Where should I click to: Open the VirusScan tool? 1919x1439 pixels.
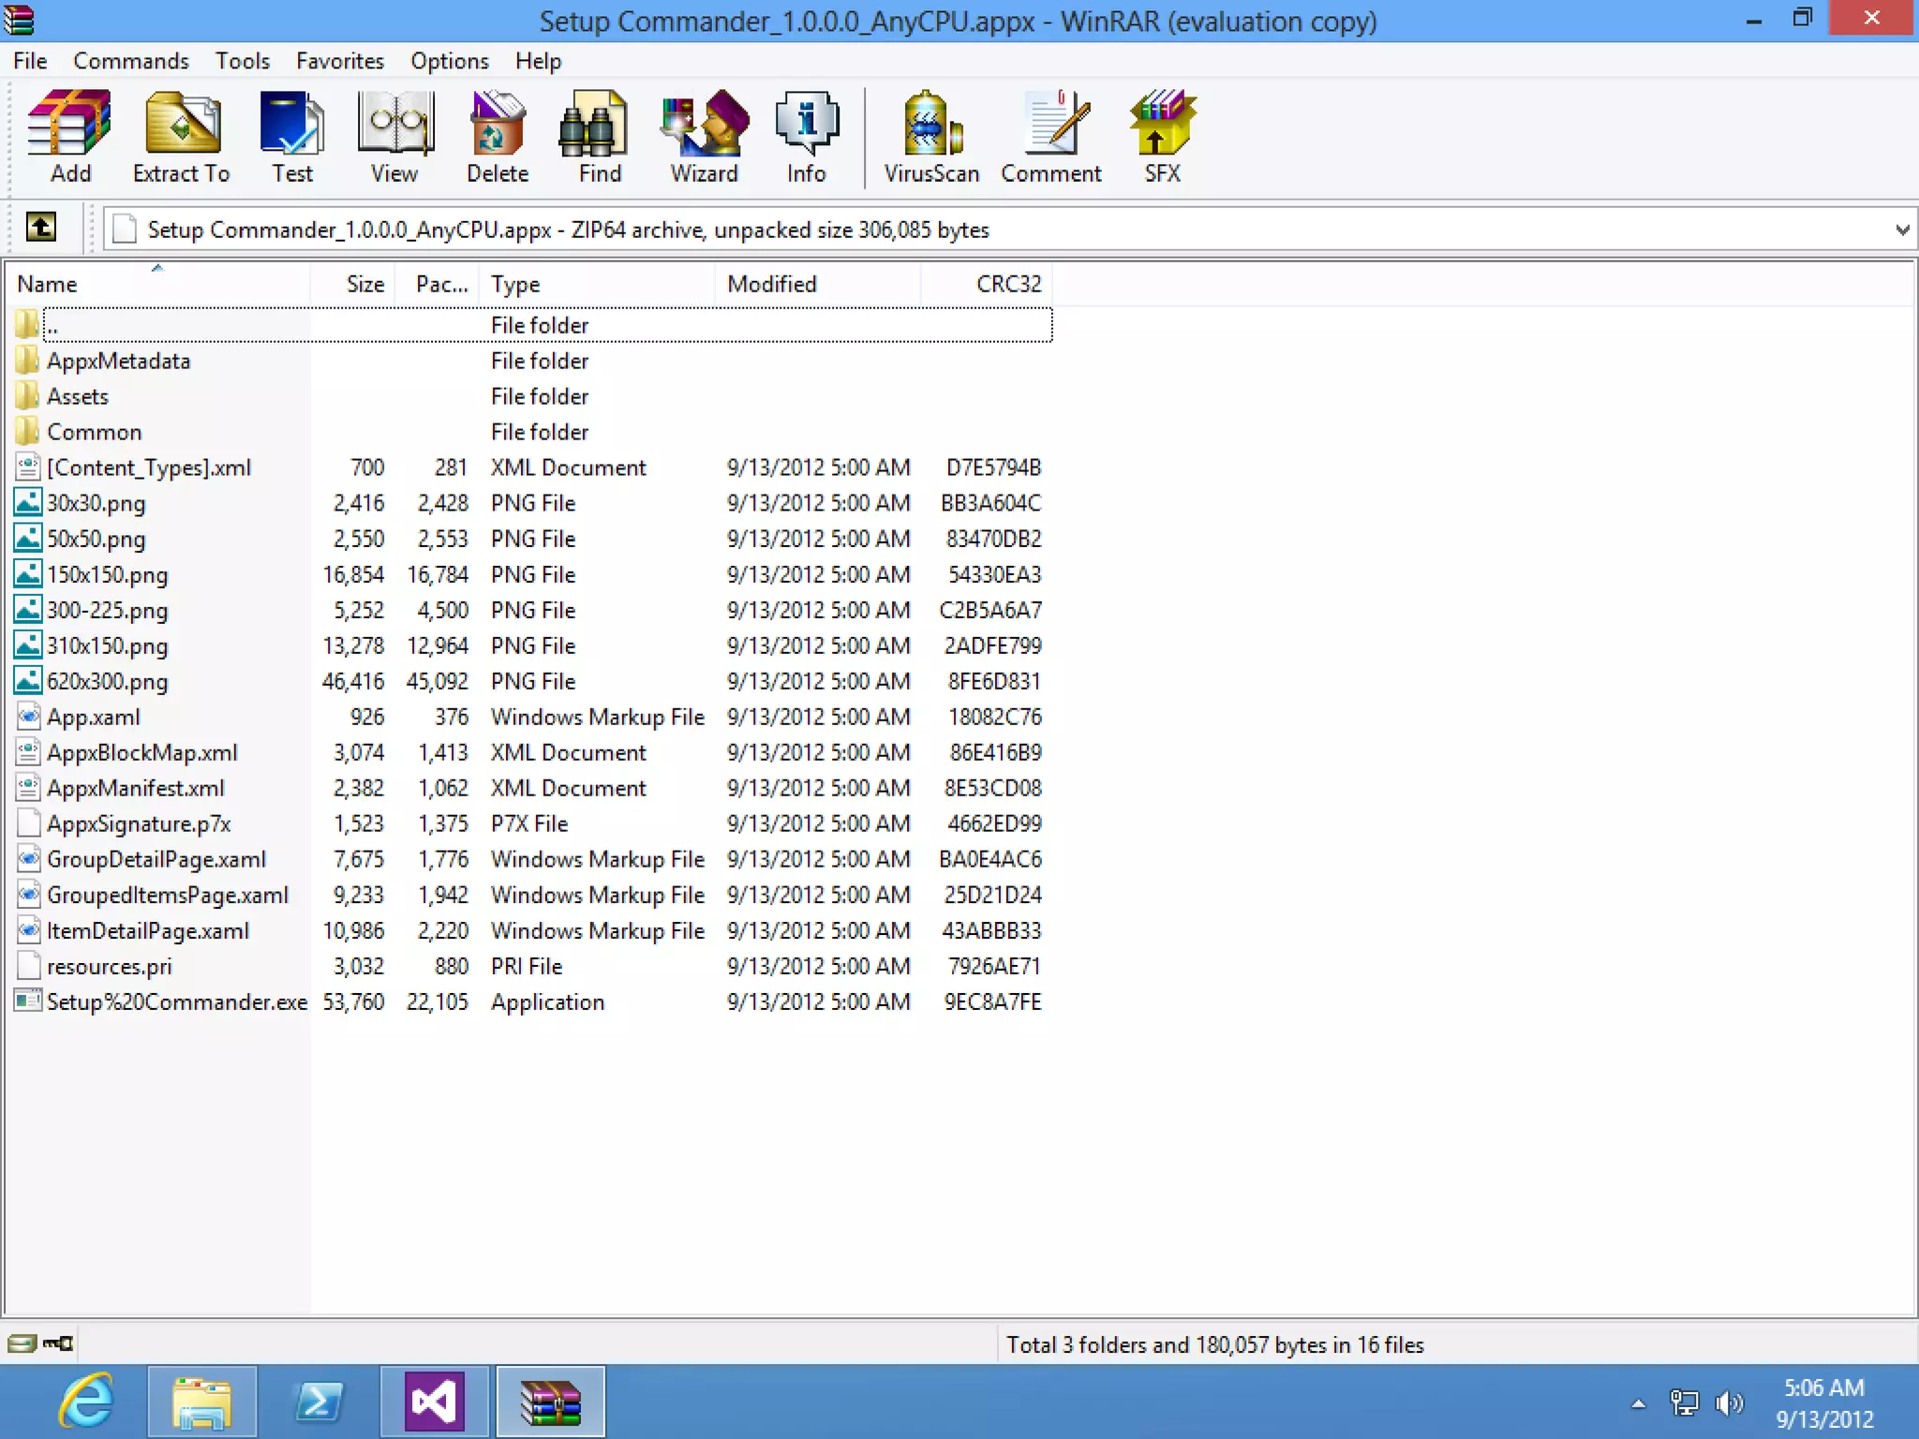coord(931,136)
